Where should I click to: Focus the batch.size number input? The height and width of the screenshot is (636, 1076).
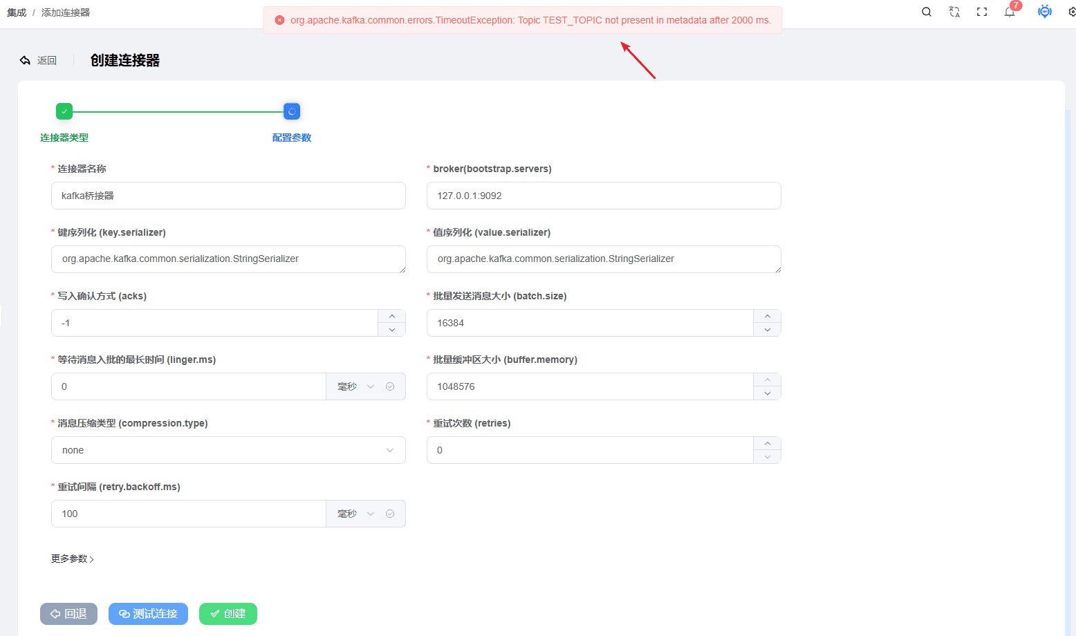coord(590,323)
